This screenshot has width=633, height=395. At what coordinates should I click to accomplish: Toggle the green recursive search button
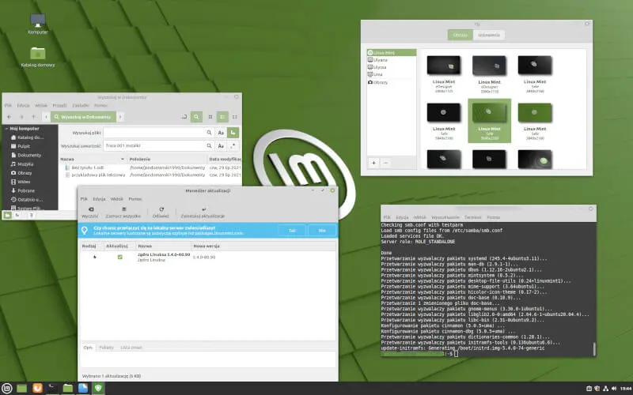[233, 133]
